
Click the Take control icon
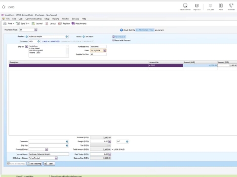(185, 7)
